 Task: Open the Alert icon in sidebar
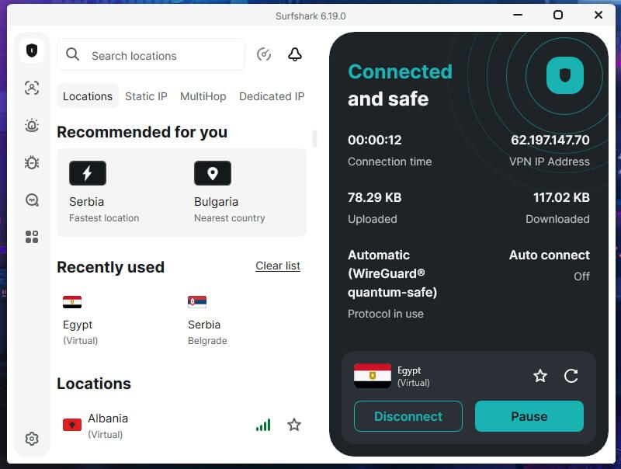click(x=32, y=125)
